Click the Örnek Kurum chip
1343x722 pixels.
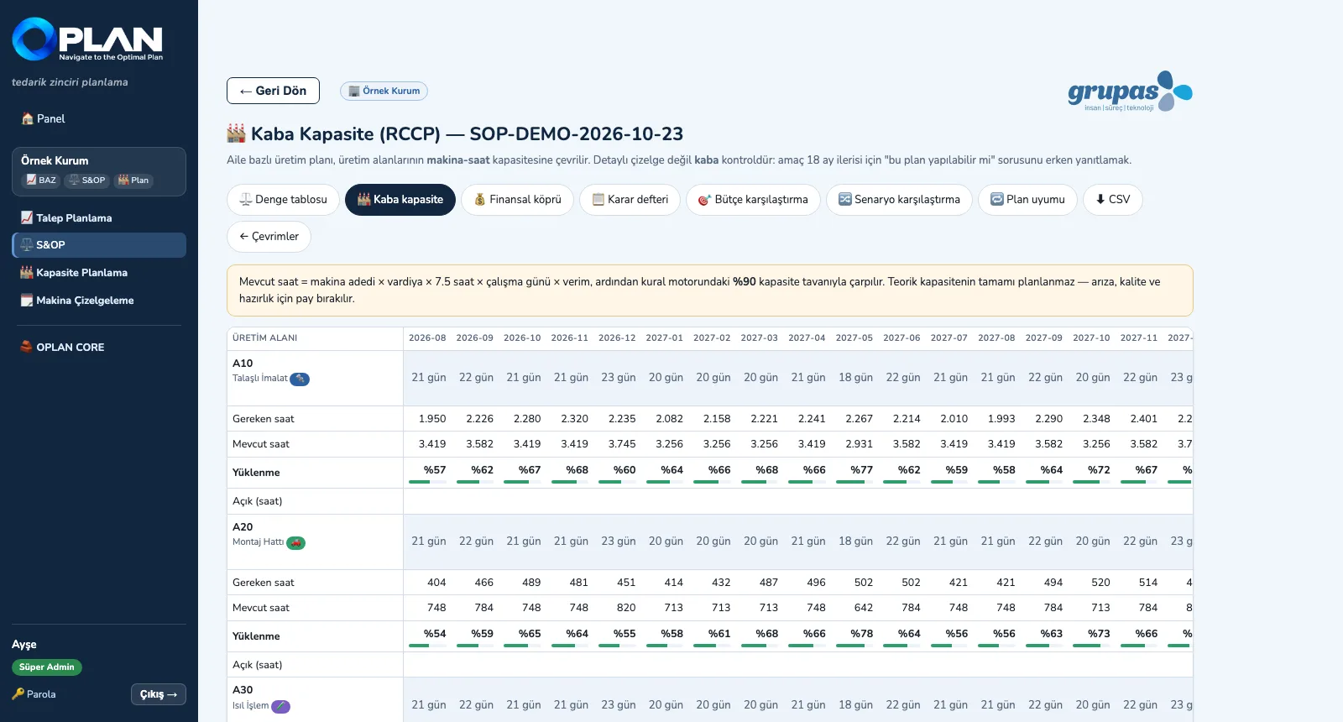(384, 91)
